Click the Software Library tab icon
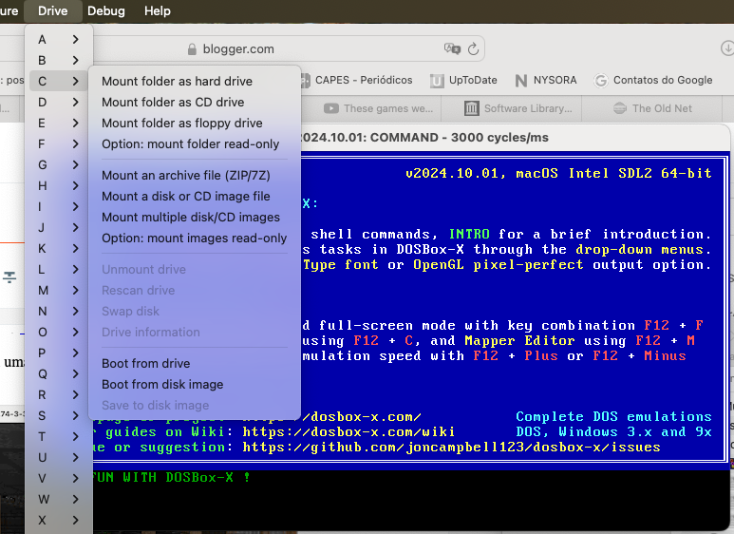The image size is (734, 534). pyautogui.click(x=471, y=108)
